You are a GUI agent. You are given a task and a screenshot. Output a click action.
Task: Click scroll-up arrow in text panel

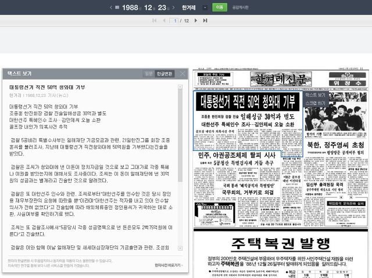click(x=180, y=87)
